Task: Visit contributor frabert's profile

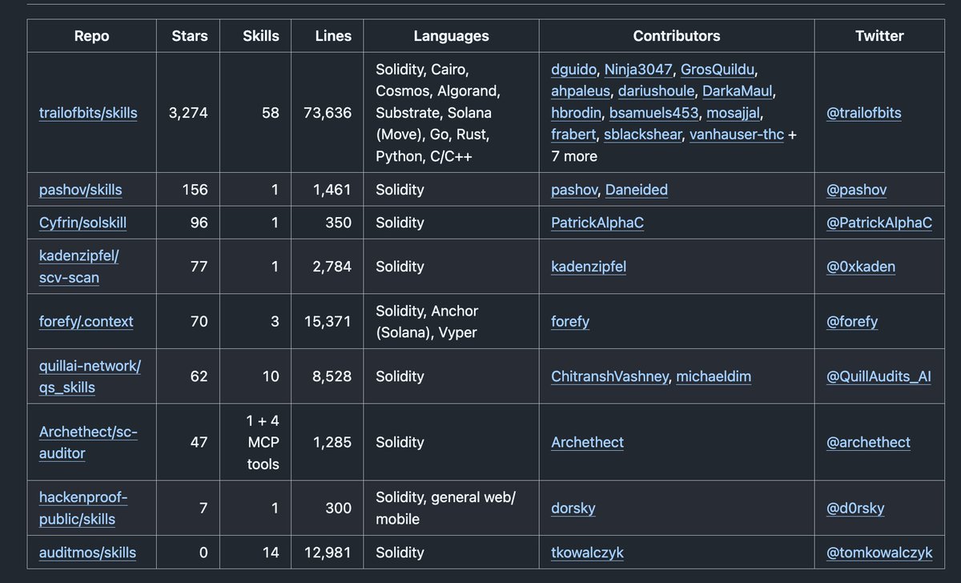Action: click(x=574, y=135)
